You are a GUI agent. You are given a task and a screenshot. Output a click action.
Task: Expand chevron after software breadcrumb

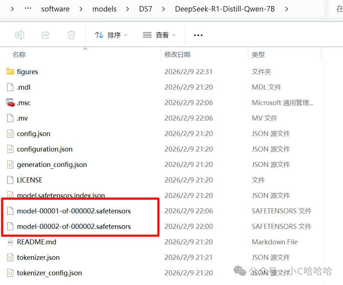[x=81, y=9]
